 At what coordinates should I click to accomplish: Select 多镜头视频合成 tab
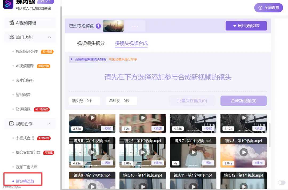131,43
